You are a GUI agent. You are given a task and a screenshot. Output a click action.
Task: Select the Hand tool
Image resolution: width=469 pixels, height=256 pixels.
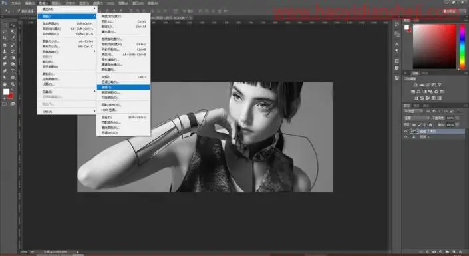[5, 84]
